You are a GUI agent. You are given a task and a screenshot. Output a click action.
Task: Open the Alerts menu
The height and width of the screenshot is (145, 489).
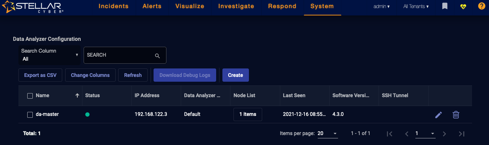pyautogui.click(x=152, y=6)
